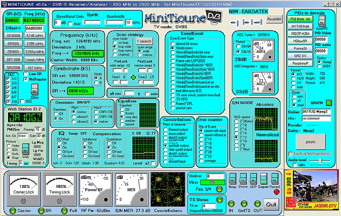Click the photo button
Viewport: 341px width, 216px height.
coord(311,142)
